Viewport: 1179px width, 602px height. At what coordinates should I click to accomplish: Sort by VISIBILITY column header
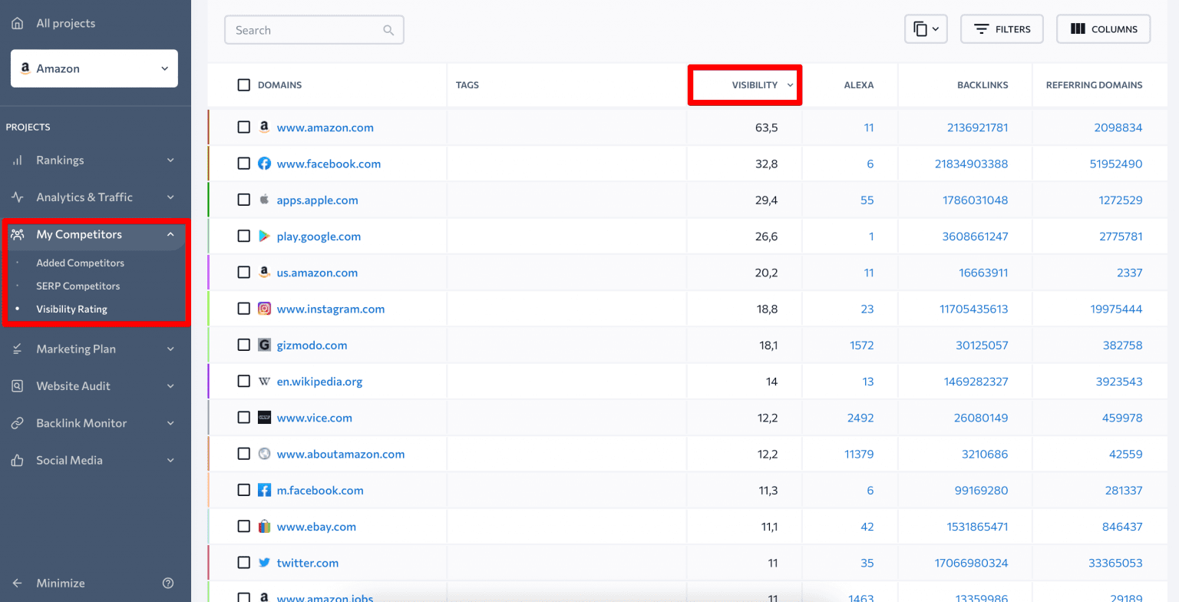click(755, 85)
